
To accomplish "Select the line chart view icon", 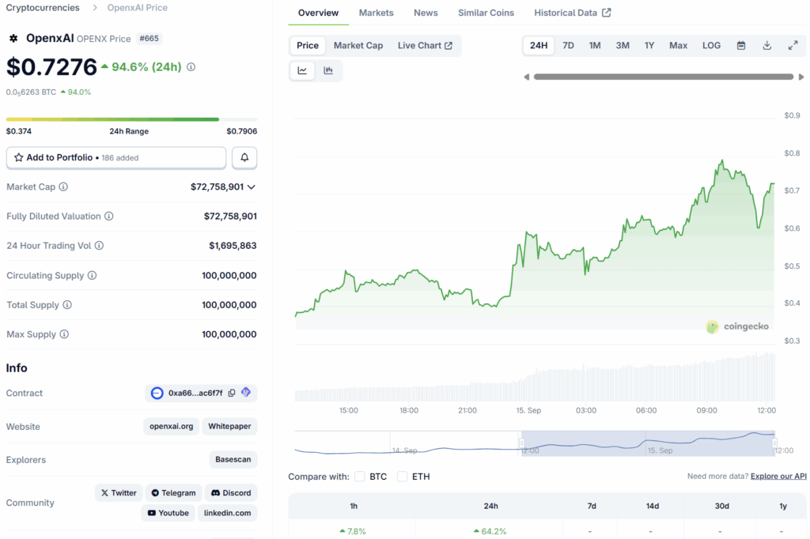I will coord(302,71).
